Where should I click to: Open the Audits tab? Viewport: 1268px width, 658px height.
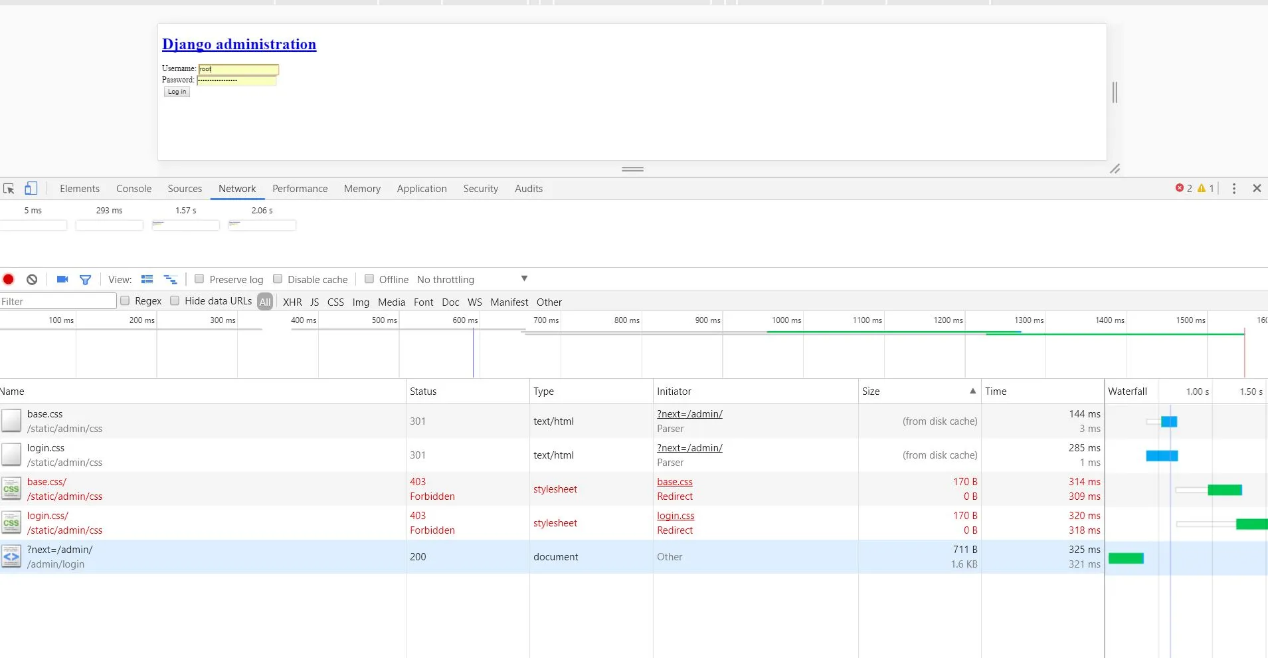tap(529, 189)
